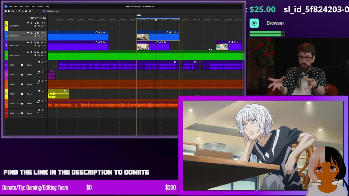Open Track Motion on the yellow video track
The height and width of the screenshot is (196, 349).
pyautogui.click(x=35, y=23)
